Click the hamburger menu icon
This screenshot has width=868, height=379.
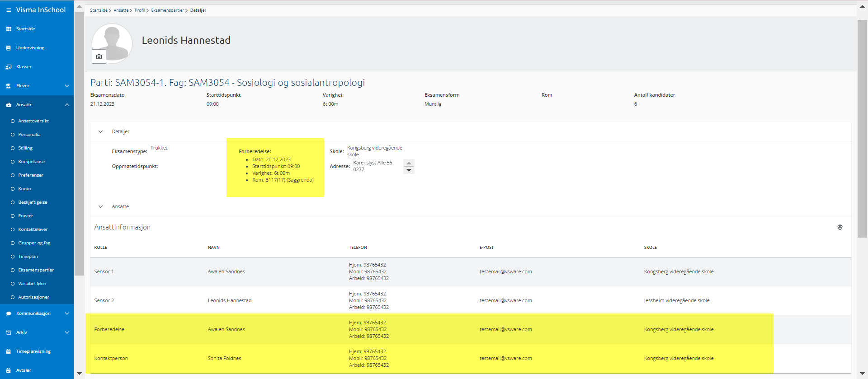8,10
